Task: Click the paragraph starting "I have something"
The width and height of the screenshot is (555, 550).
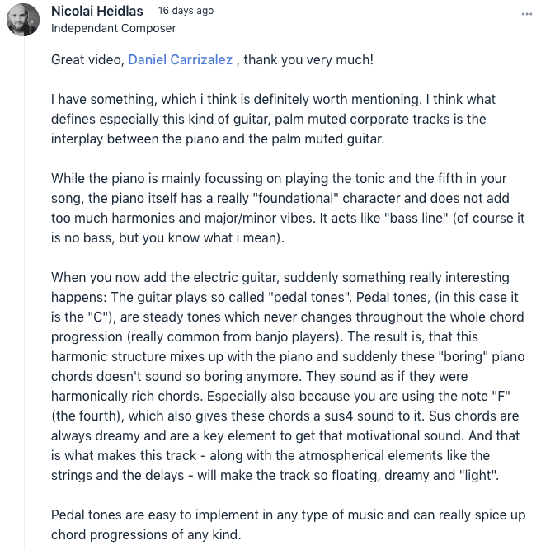Action: click(x=273, y=119)
